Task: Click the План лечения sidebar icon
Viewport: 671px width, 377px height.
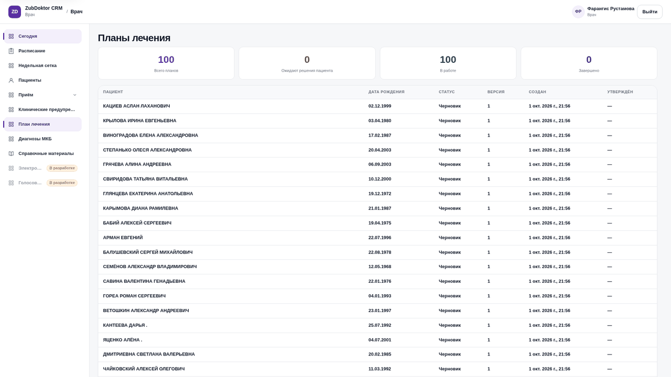Action: pyautogui.click(x=11, y=124)
